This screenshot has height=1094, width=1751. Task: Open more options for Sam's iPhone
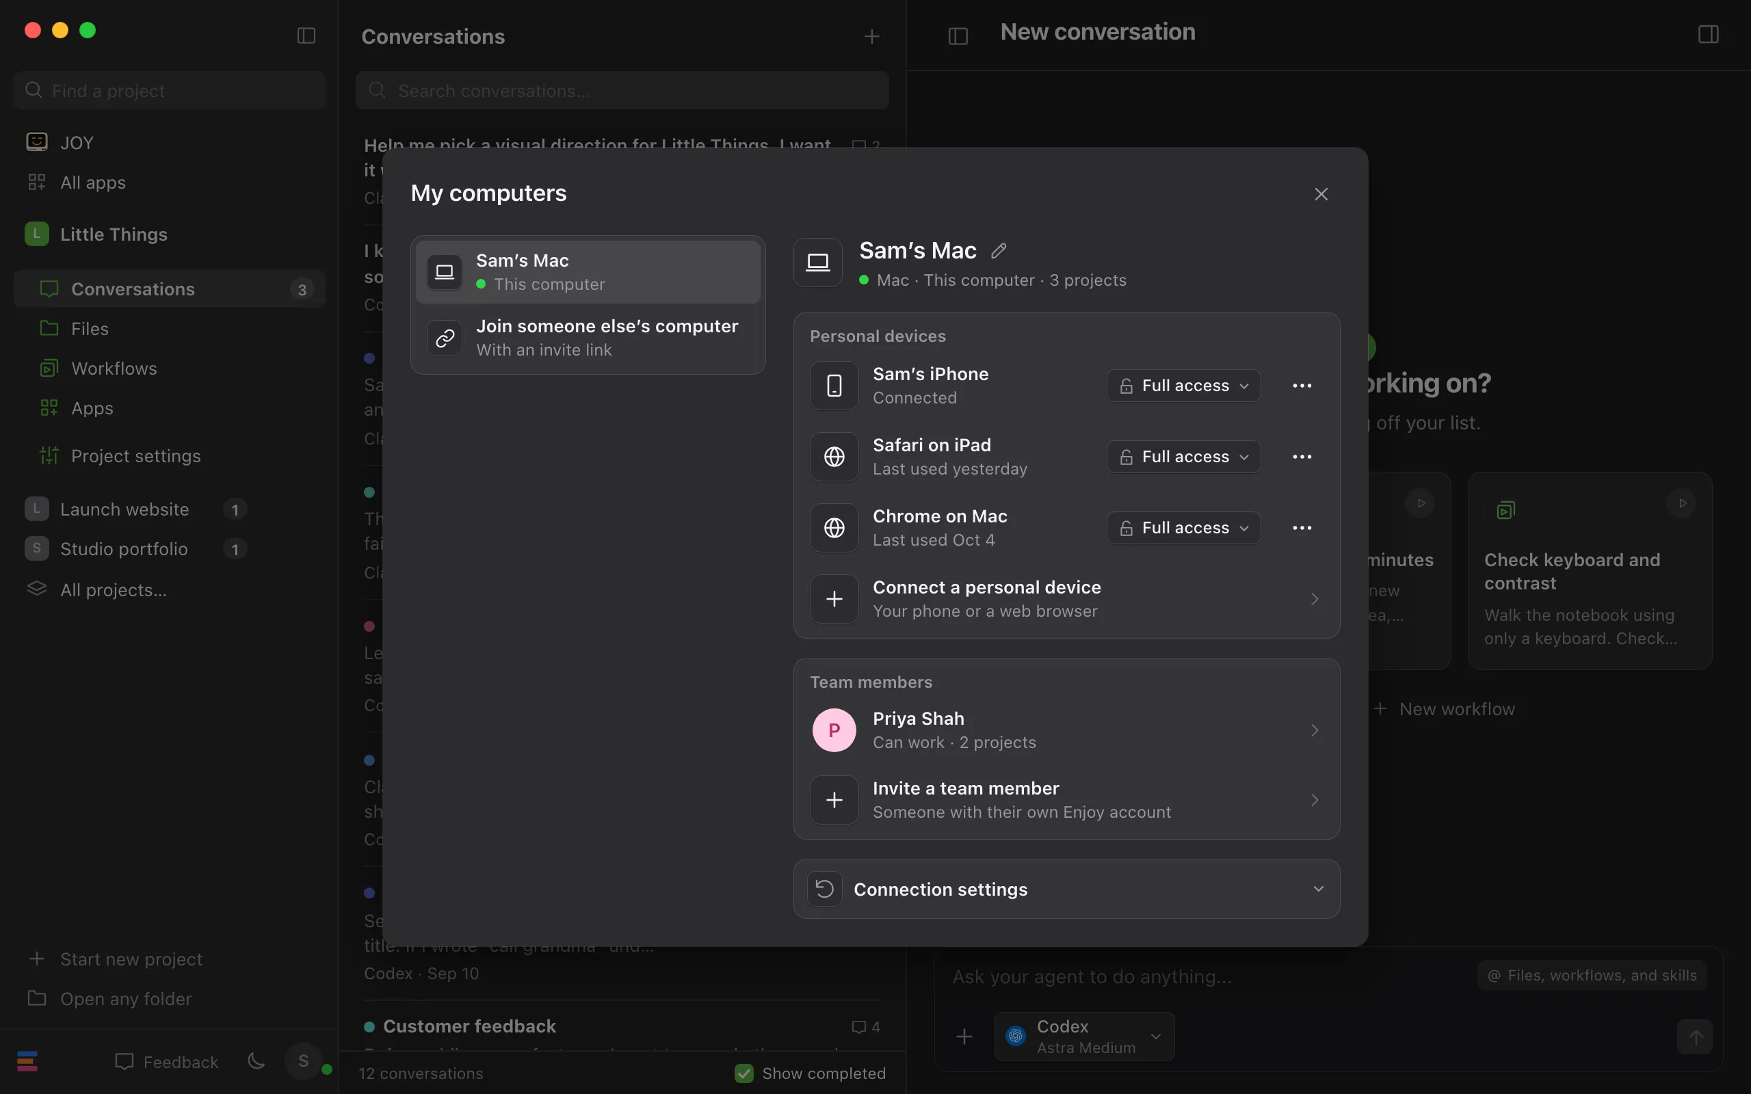click(1302, 386)
